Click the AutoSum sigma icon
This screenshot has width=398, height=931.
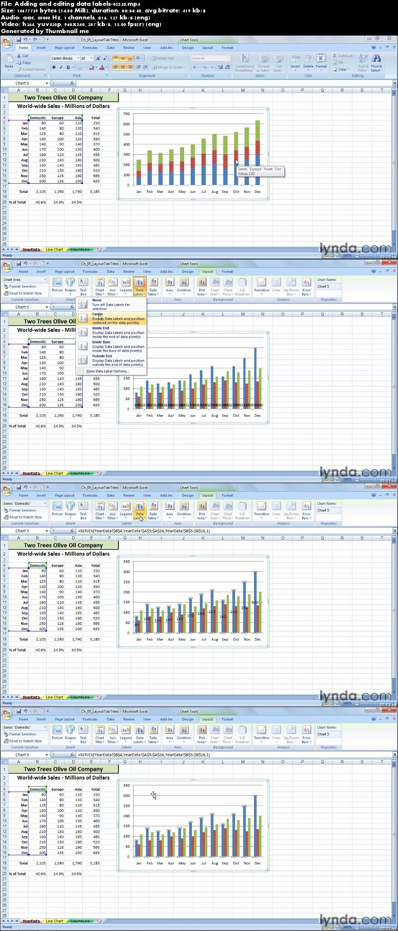pos(335,56)
